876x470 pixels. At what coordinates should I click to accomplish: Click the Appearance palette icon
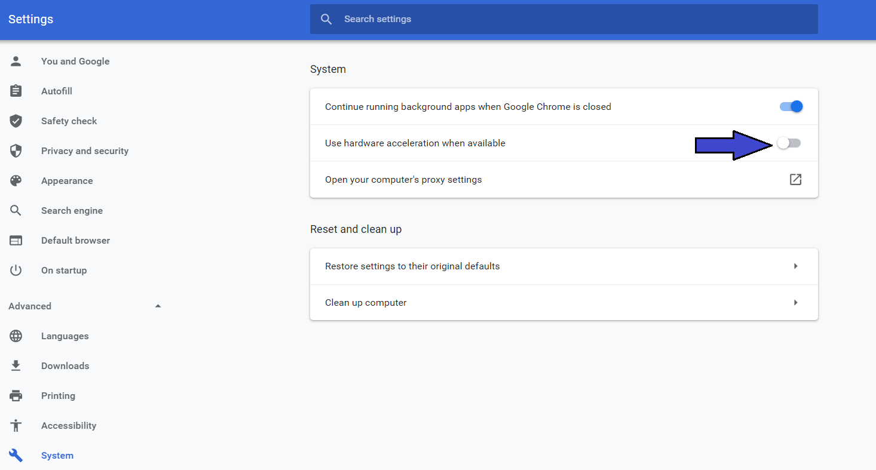[16, 180]
